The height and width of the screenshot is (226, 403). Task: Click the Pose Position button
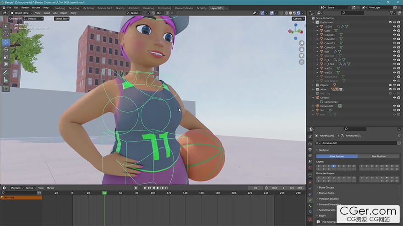pyautogui.click(x=337, y=156)
